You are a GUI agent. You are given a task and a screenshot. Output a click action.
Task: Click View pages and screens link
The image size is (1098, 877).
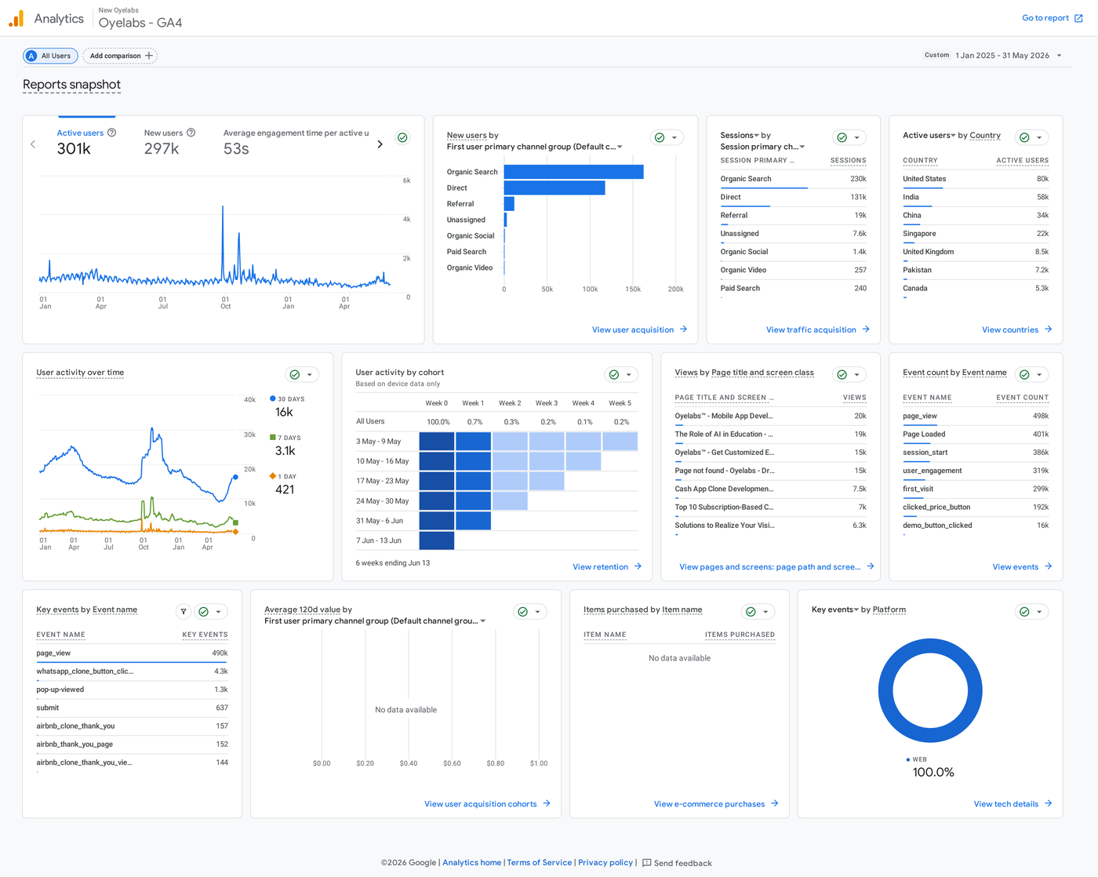[x=776, y=566]
